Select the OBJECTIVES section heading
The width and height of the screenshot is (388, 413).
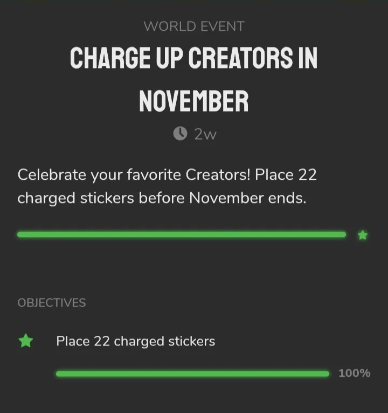52,303
